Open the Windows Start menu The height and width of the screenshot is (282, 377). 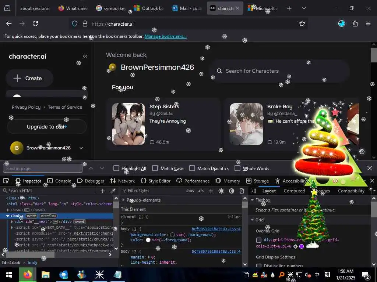pos(9,275)
